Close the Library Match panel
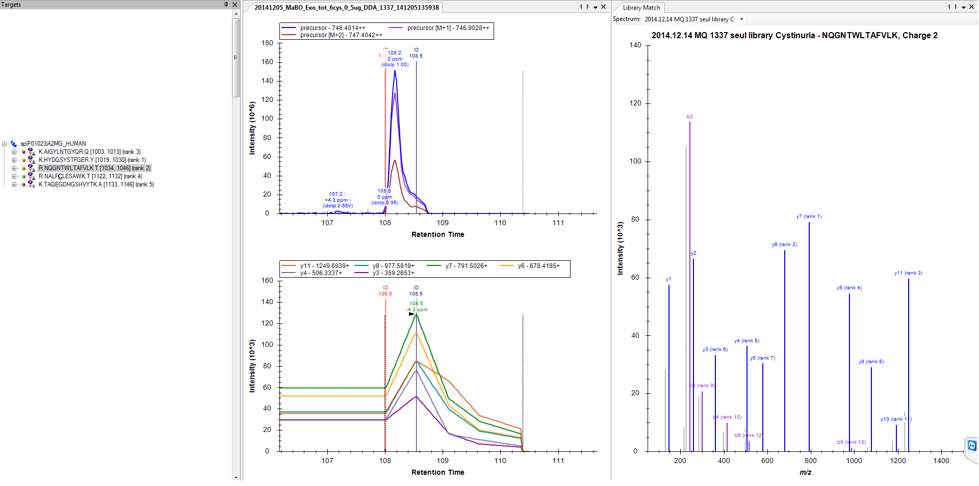 pos(971,7)
